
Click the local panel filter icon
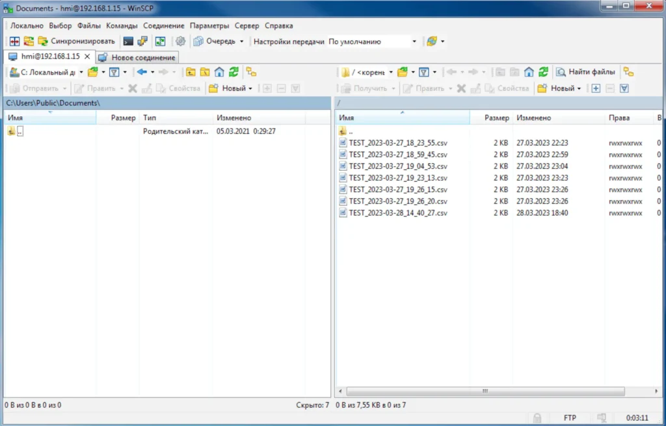click(x=114, y=72)
